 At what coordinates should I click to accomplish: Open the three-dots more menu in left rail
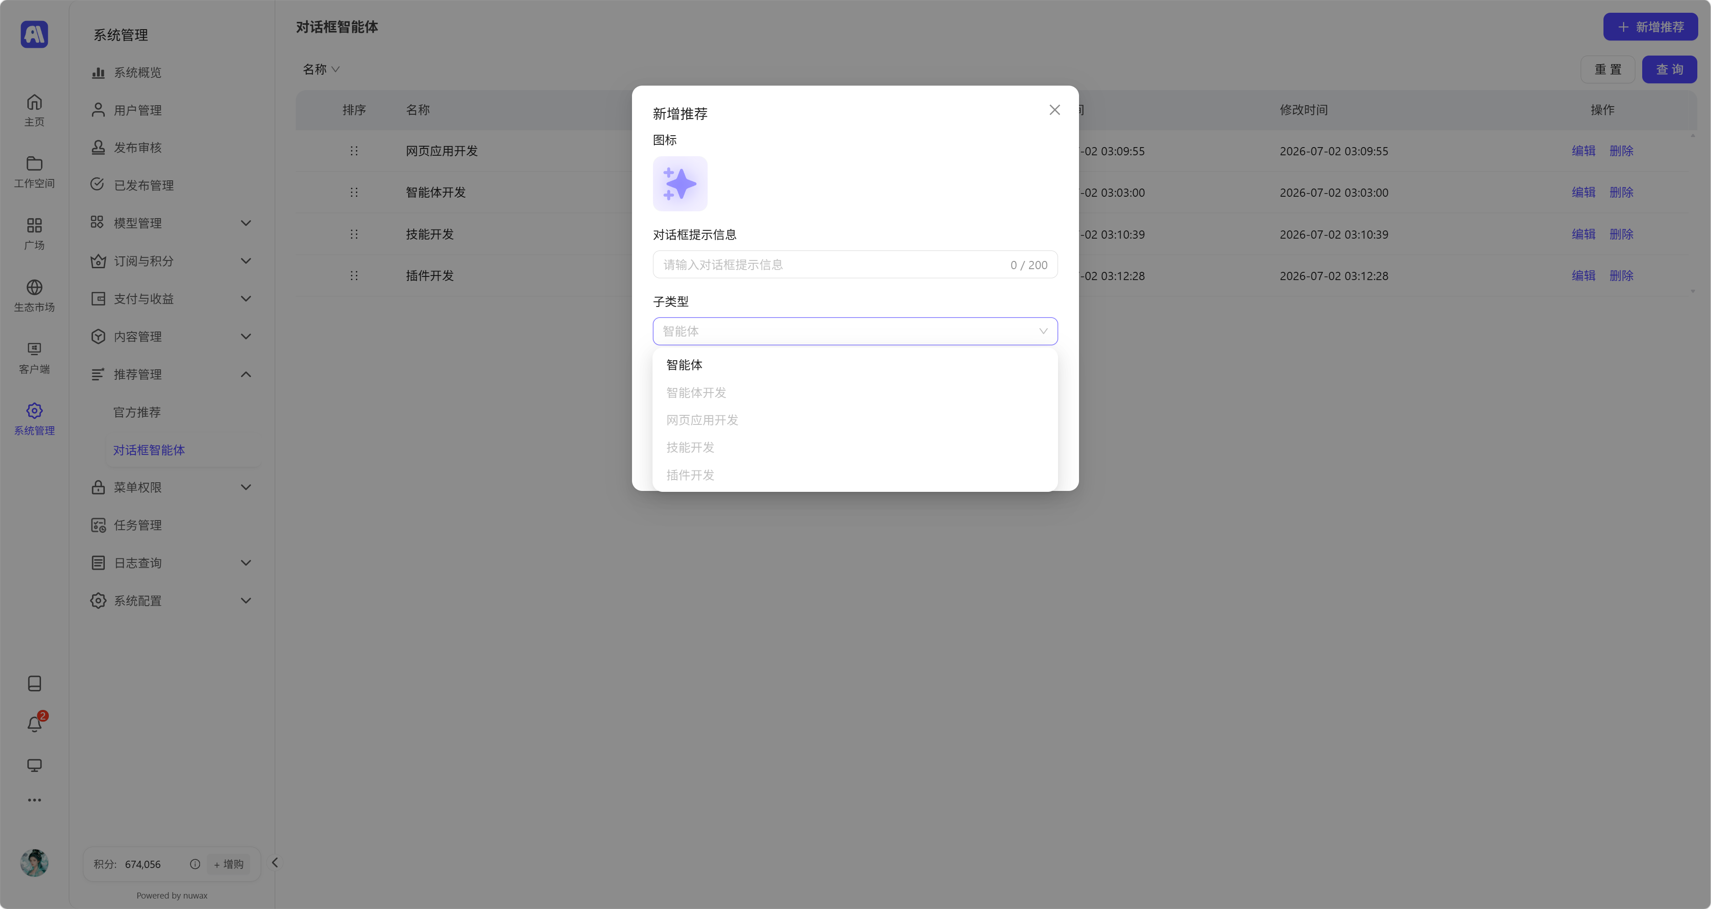[x=35, y=800]
